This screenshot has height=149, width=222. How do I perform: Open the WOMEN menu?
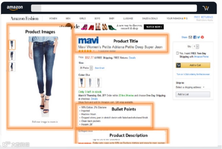tap(53, 19)
